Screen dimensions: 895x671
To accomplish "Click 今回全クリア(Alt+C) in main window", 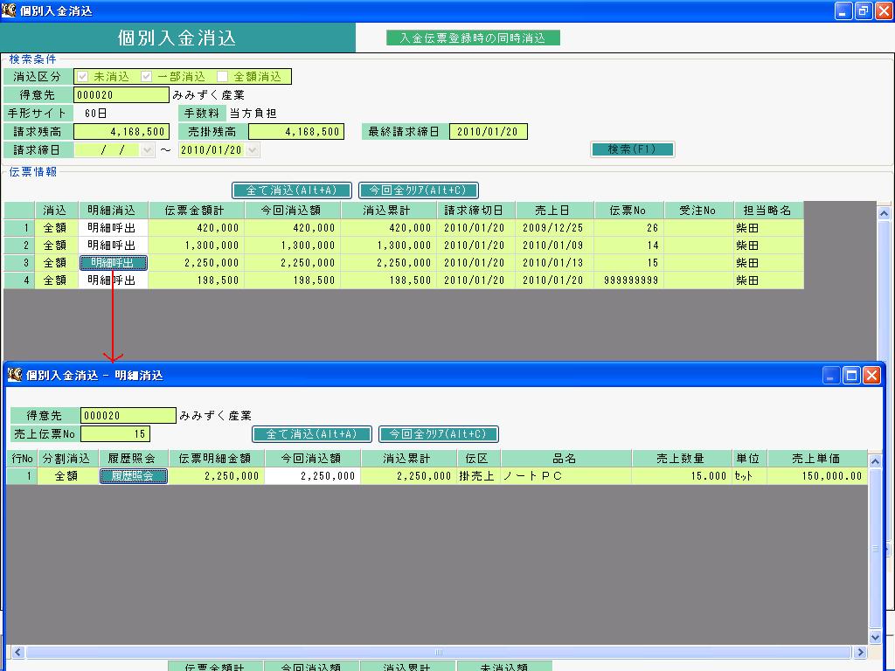I will coord(419,190).
